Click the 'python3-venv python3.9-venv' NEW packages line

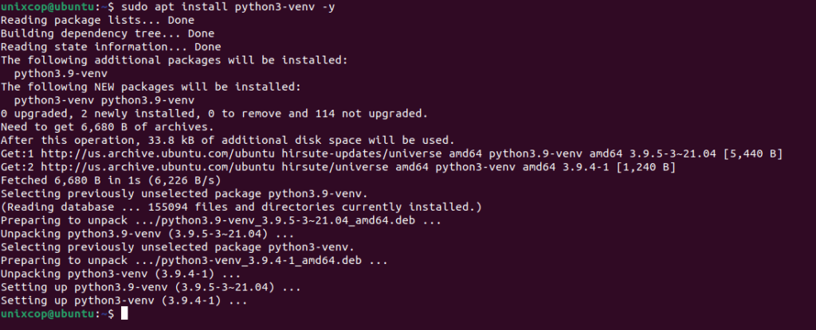click(104, 100)
